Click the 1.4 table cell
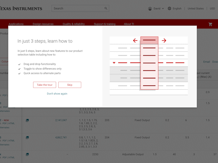The width and height of the screenshot is (218, 163). 207,138
